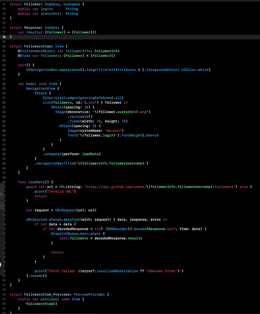
Task: Click the '@EnvironmentObject' property wrapper
Action: [37, 51]
